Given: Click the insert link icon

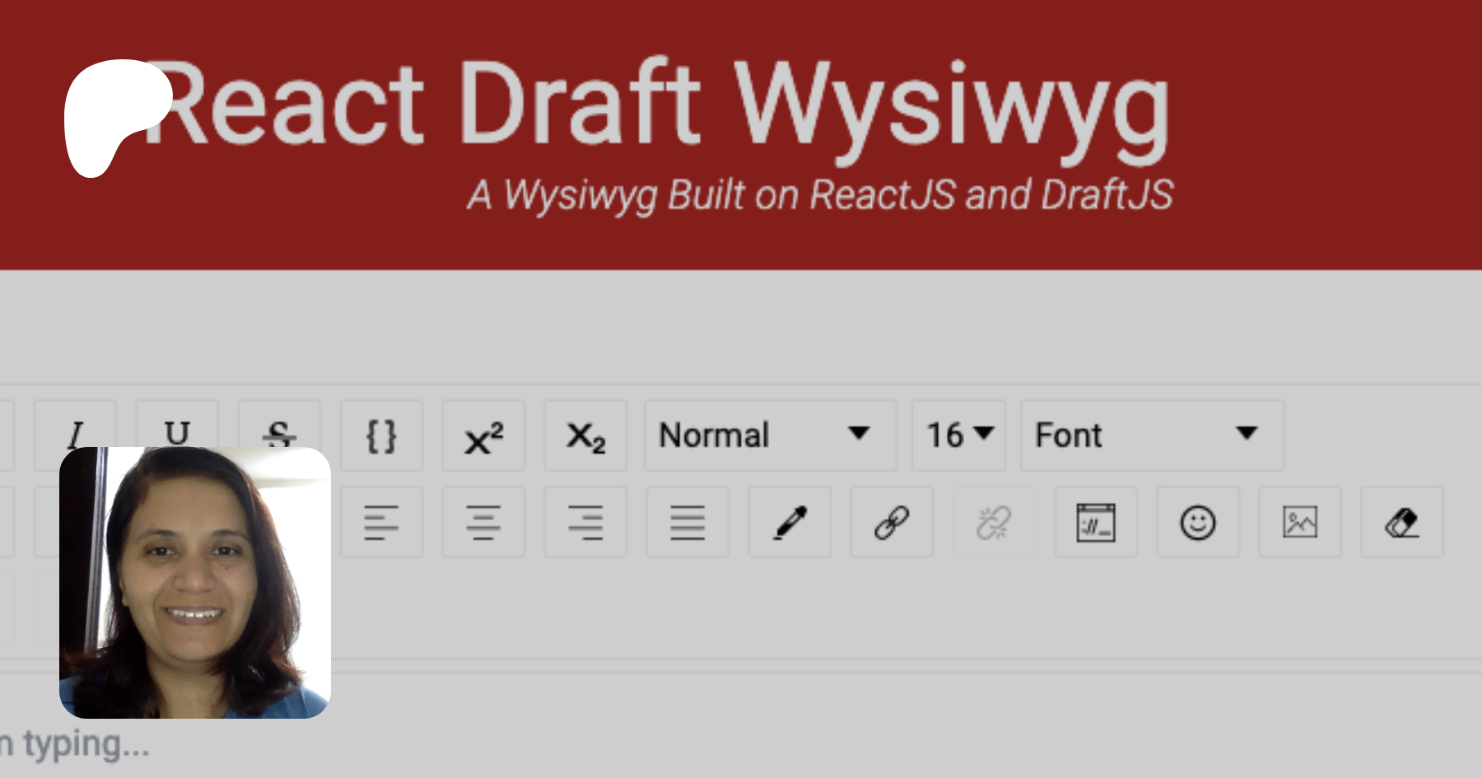Looking at the screenshot, I should [892, 523].
